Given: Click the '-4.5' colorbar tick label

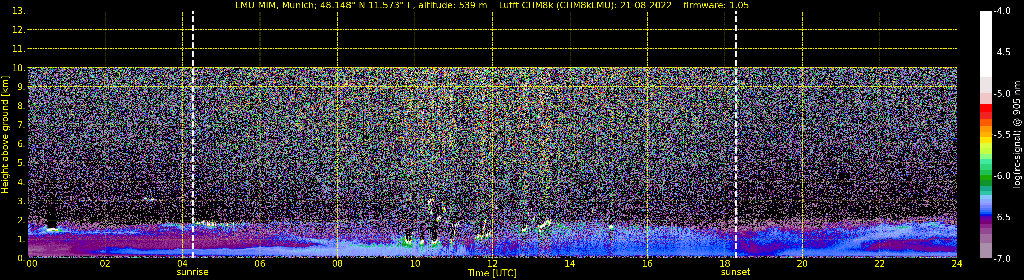Looking at the screenshot, I should point(1002,52).
